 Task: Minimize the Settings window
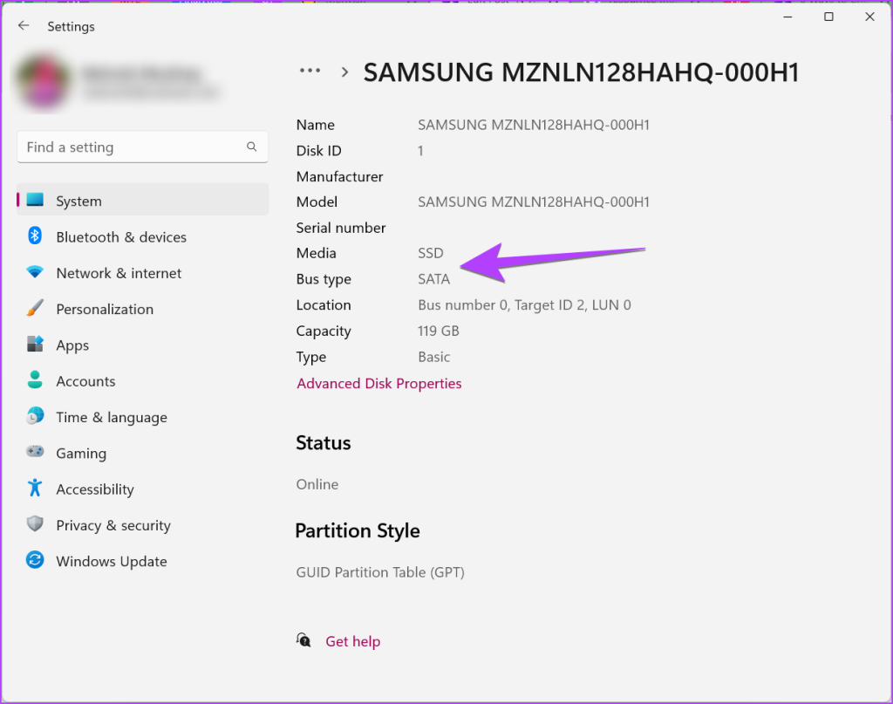[788, 17]
